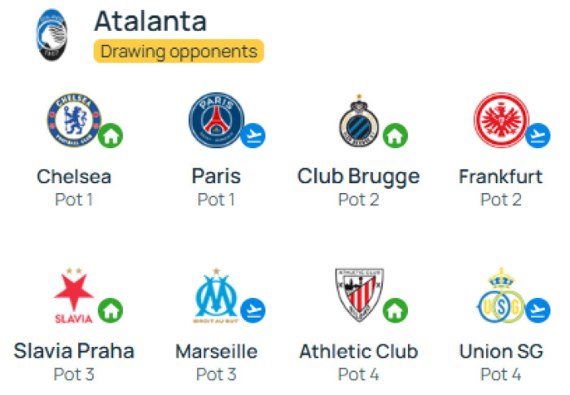This screenshot has height=395, width=570.
Task: Click the Atalanta team name heading
Action: [x=151, y=20]
